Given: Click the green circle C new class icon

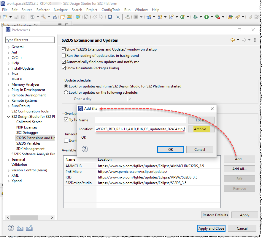Looking at the screenshot, I should (182, 17).
